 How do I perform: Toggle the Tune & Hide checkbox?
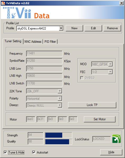coord(5,152)
